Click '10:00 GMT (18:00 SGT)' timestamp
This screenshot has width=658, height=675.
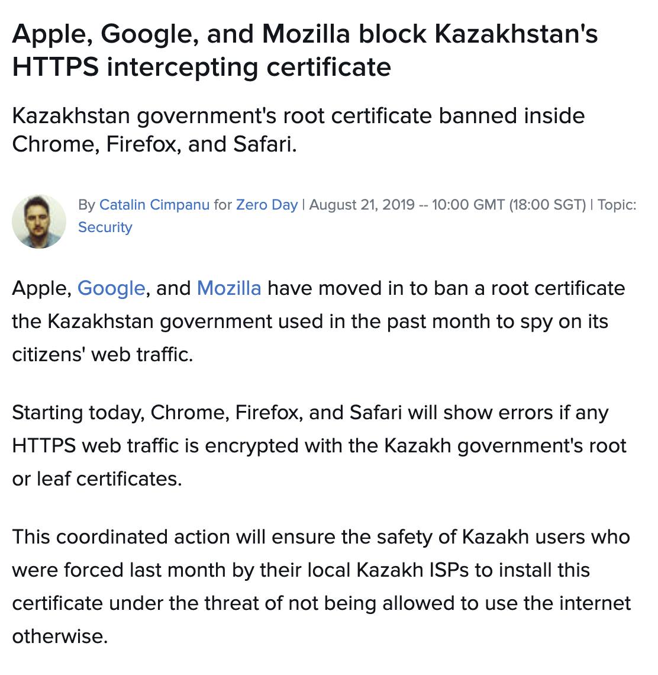point(509,204)
